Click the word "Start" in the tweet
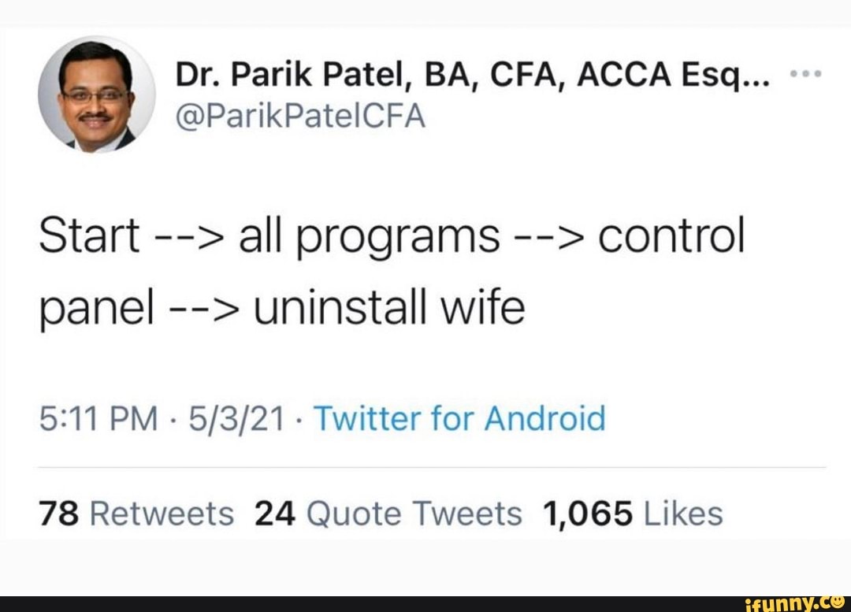Viewport: 851px width, 612px height. point(89,236)
